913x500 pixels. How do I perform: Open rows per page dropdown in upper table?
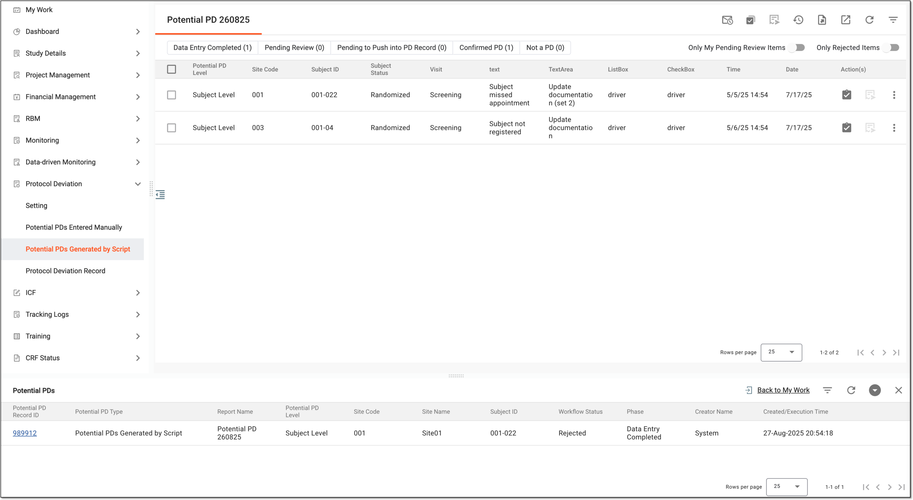click(x=782, y=352)
